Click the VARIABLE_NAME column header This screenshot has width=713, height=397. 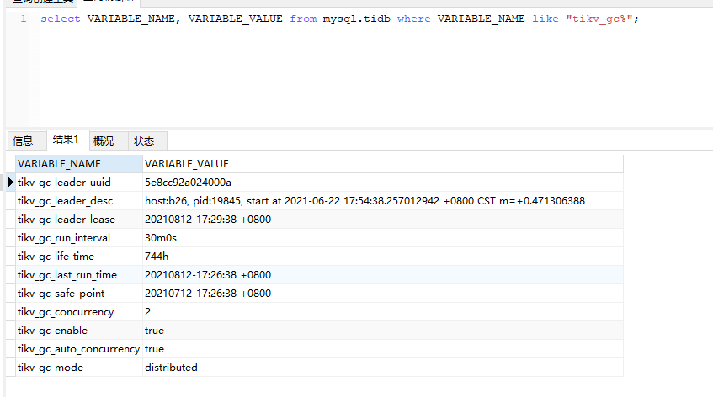click(x=59, y=164)
